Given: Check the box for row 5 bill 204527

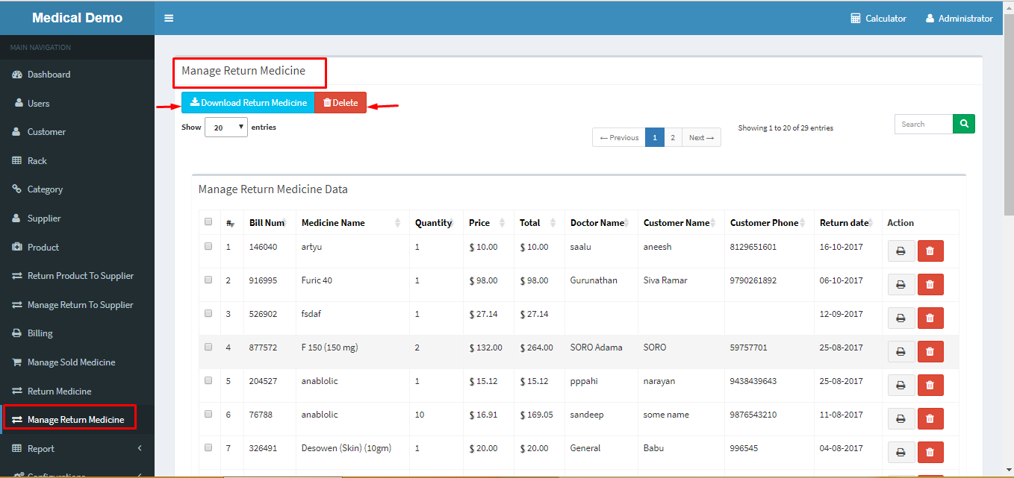Looking at the screenshot, I should coord(208,380).
